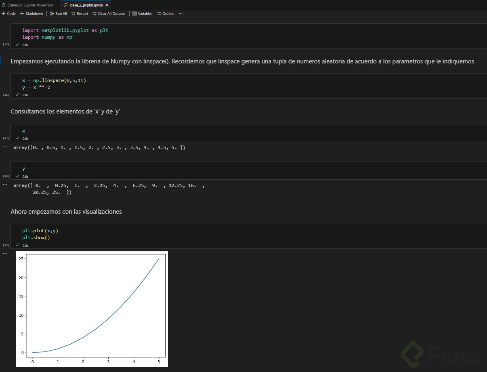Click the import matplotlib code cell
The image size is (487, 372).
65,34
